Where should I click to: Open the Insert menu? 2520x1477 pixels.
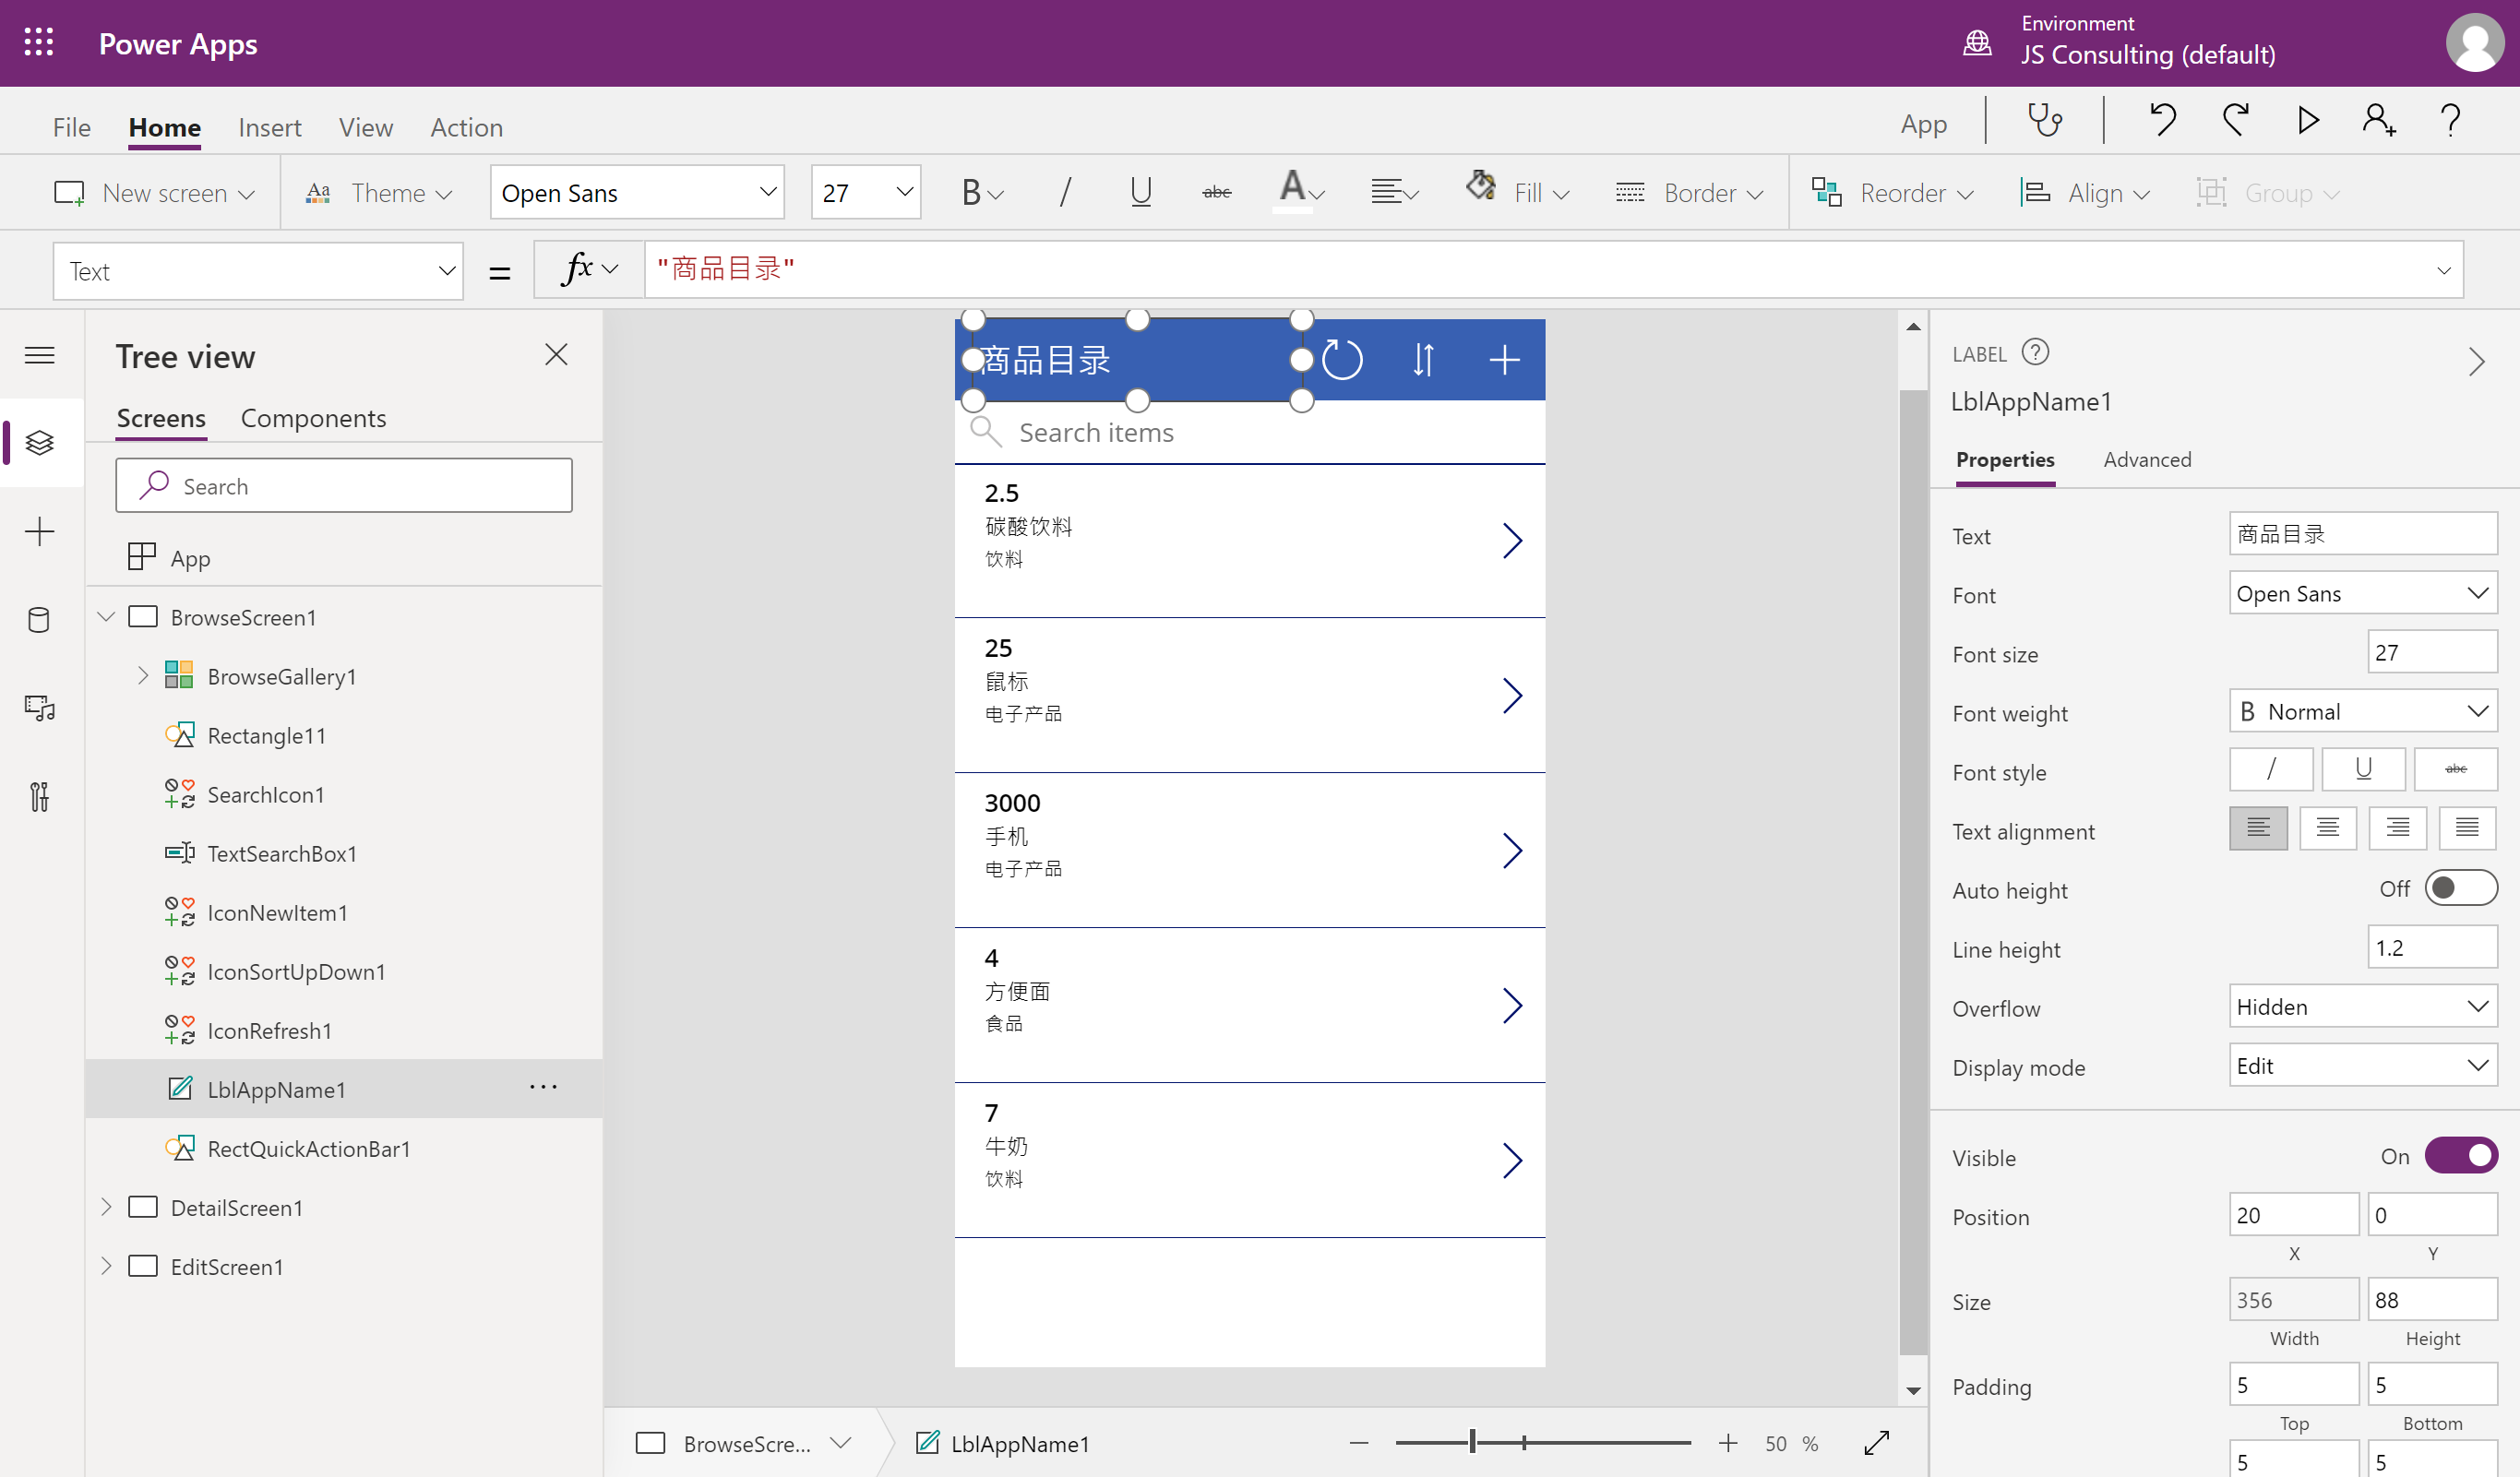270,127
